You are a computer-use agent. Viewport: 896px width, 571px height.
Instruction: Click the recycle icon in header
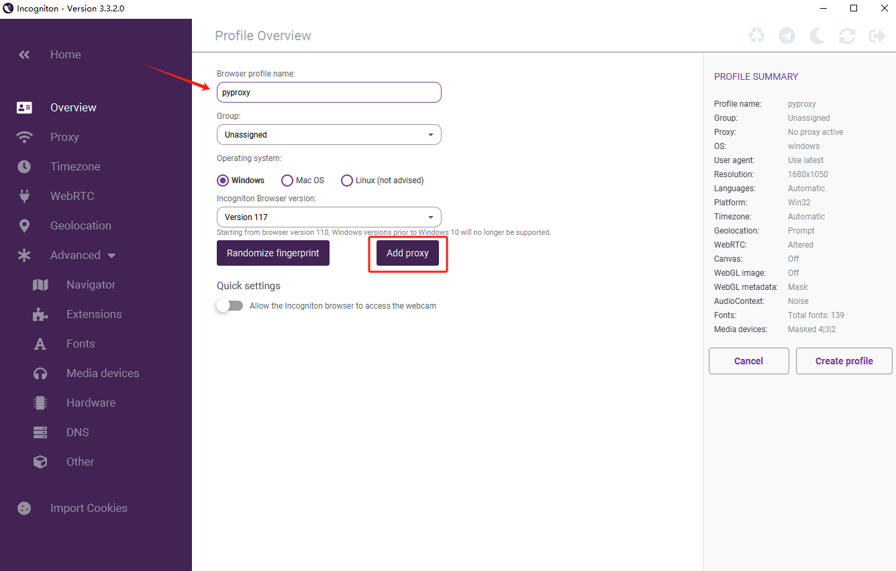click(x=756, y=36)
